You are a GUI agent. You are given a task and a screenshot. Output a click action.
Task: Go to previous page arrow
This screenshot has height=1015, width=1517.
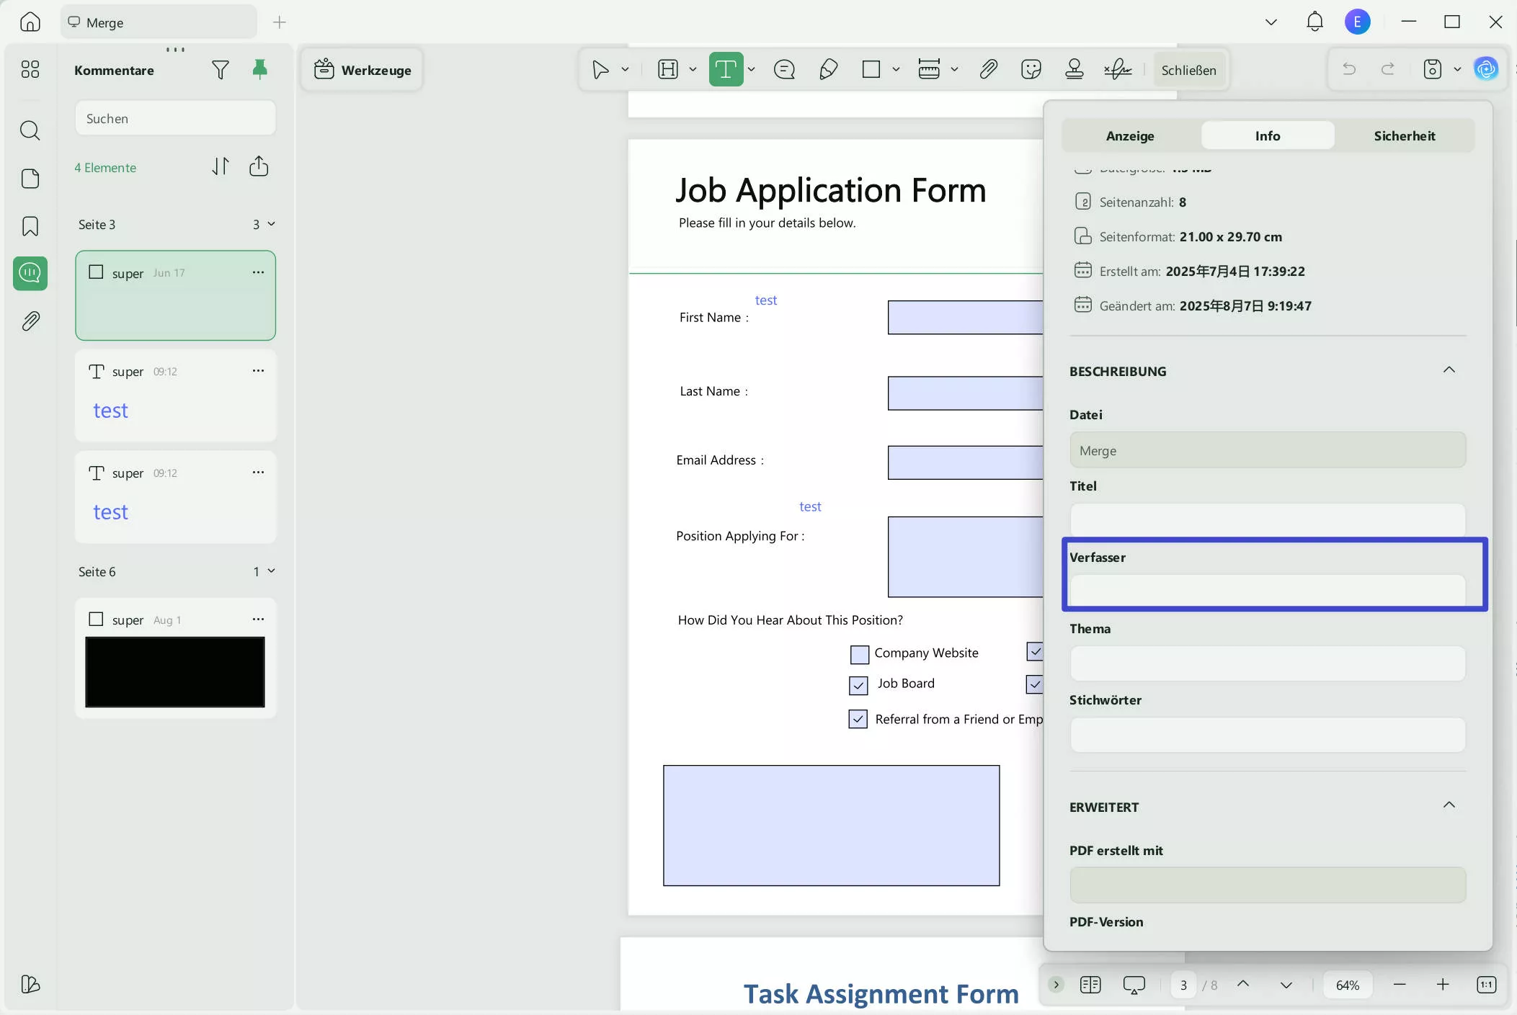tap(1243, 984)
